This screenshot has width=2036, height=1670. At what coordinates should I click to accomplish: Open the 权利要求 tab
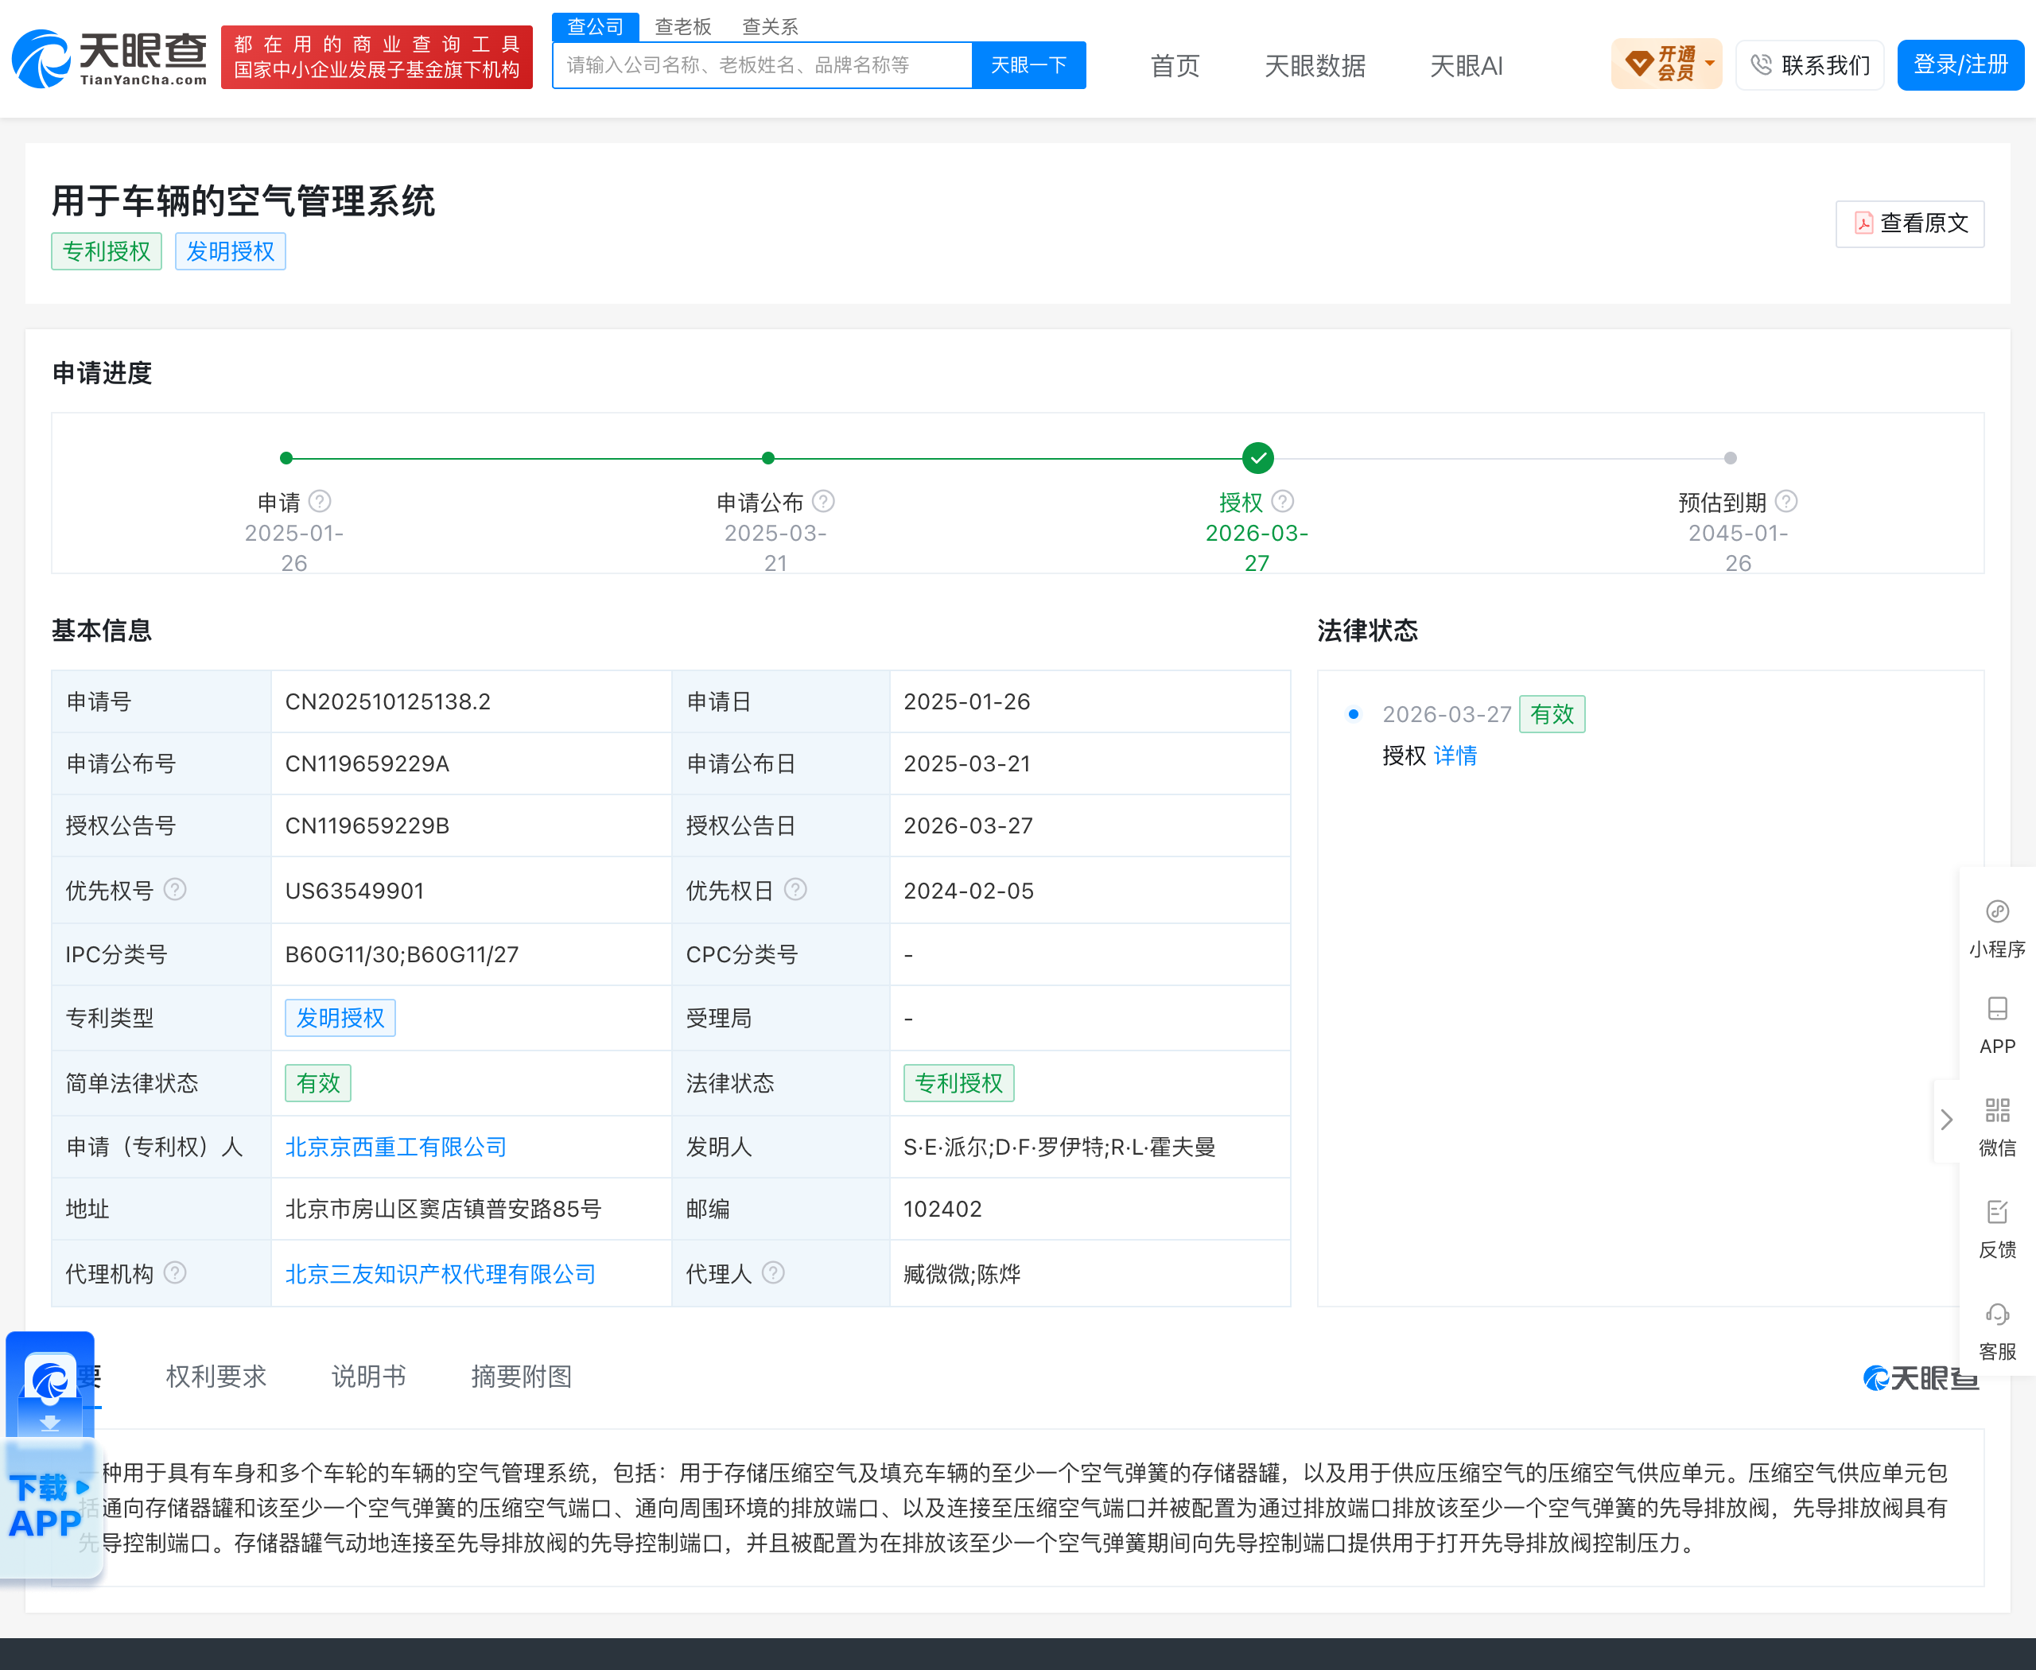click(216, 1377)
